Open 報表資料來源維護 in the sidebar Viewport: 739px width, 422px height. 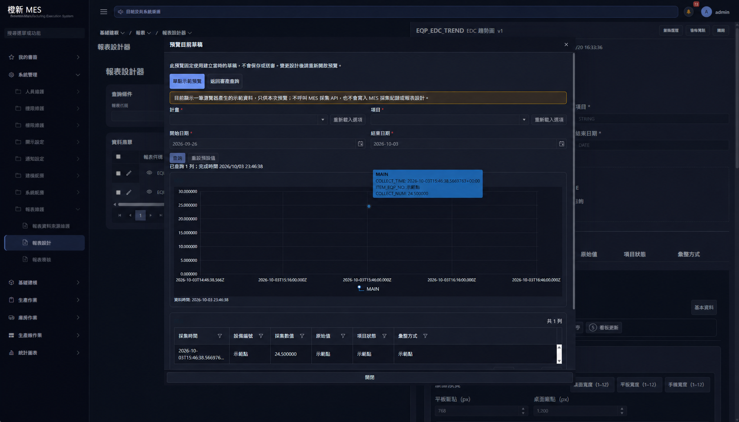[50, 226]
